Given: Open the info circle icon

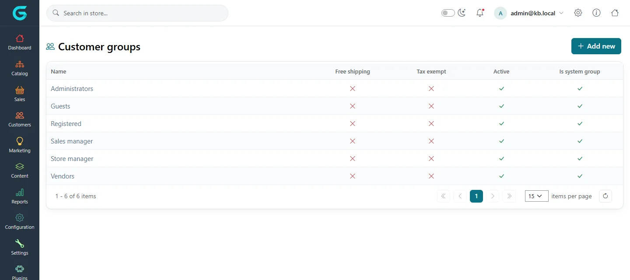Looking at the screenshot, I should pyautogui.click(x=596, y=13).
